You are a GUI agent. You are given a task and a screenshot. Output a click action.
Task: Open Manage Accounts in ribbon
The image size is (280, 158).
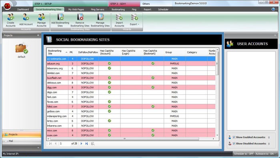pos(42,20)
